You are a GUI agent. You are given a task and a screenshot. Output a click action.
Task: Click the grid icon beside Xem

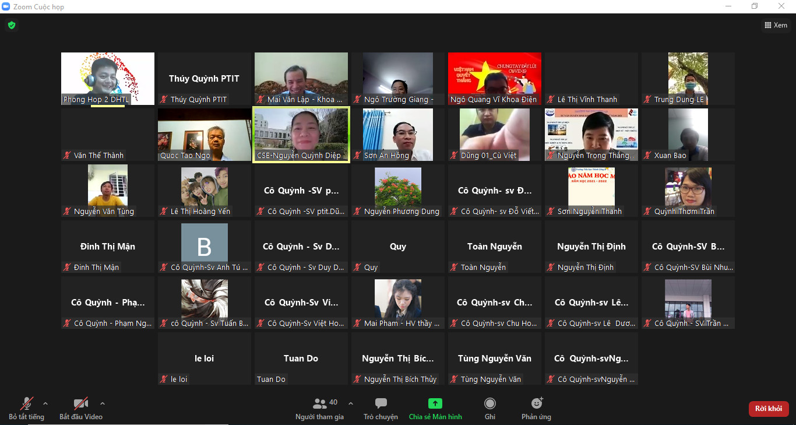(x=767, y=25)
